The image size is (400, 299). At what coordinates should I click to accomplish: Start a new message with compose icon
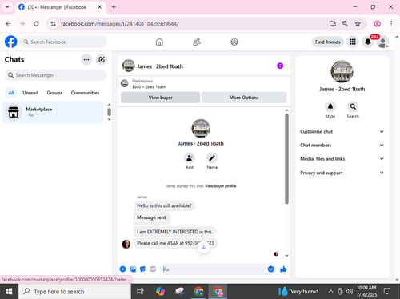102,59
